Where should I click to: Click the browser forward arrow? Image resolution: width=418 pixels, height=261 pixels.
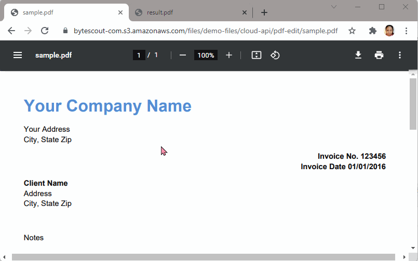click(x=28, y=31)
